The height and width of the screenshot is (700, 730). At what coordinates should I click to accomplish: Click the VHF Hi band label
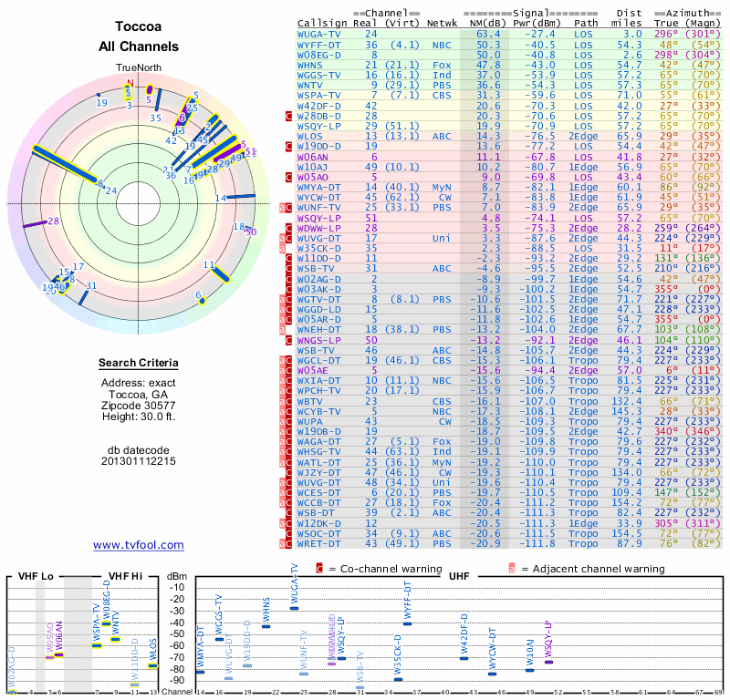(125, 576)
